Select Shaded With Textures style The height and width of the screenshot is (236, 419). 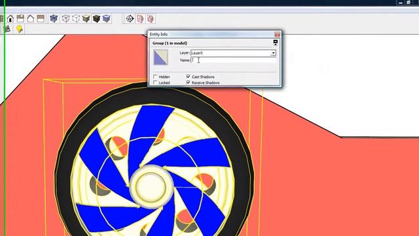pyautogui.click(x=96, y=18)
